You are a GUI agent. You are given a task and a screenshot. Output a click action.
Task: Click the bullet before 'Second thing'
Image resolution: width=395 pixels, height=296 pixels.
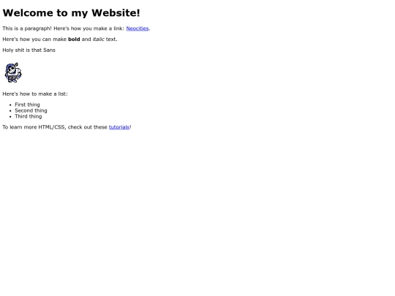tap(10, 111)
